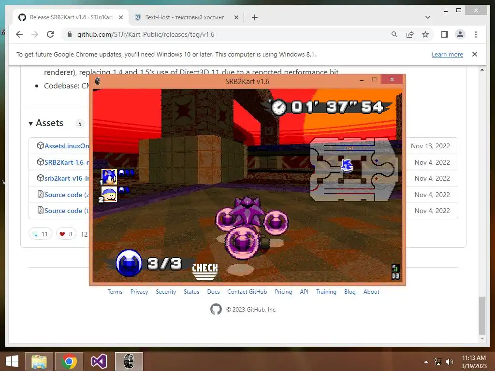Open the Terms footer link

[115, 292]
